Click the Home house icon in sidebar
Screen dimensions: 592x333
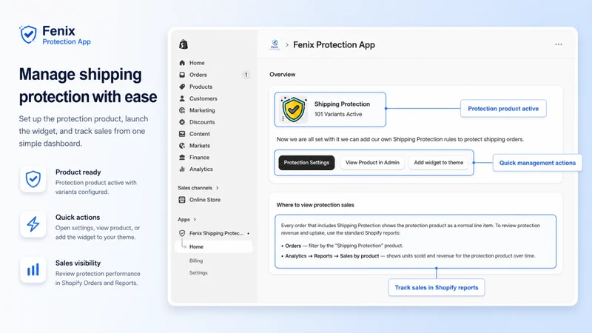tap(182, 63)
